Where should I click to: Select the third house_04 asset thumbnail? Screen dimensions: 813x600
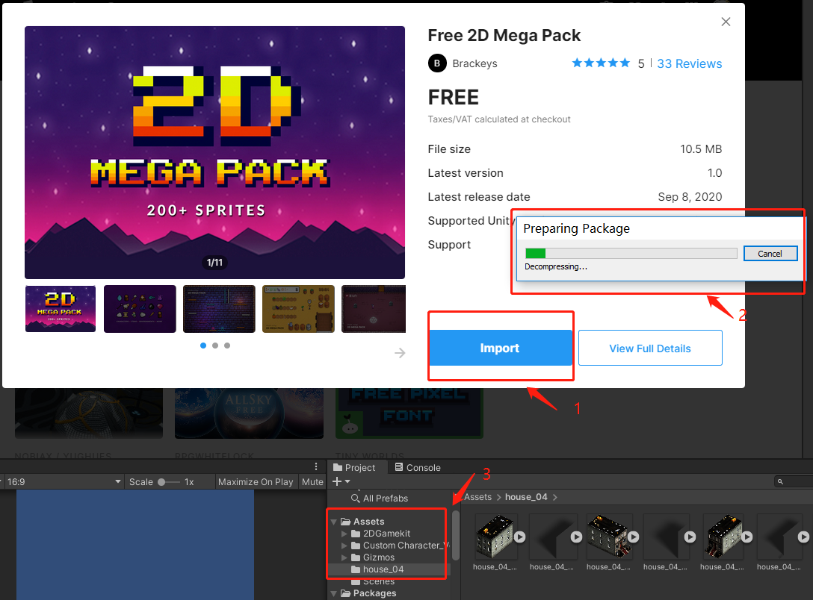(608, 537)
